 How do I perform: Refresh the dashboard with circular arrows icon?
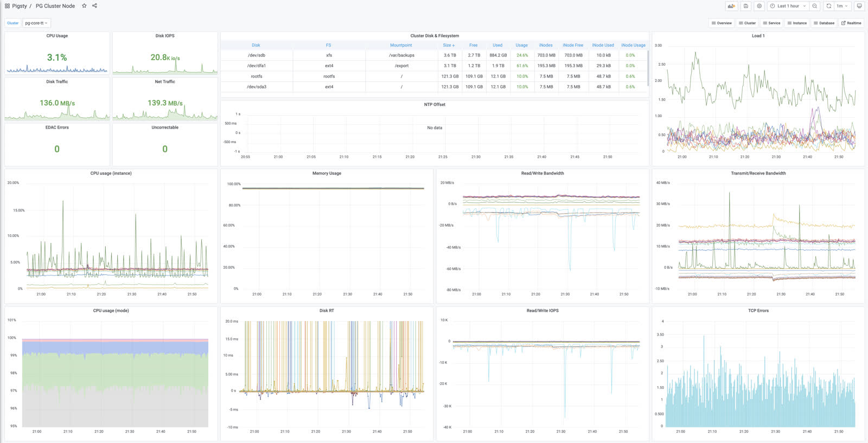[828, 6]
